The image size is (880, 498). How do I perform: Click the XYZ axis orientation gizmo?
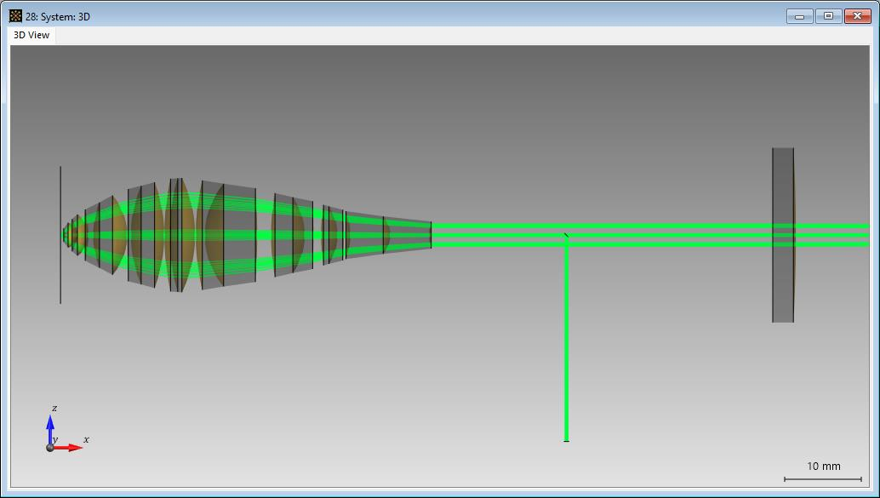66,430
